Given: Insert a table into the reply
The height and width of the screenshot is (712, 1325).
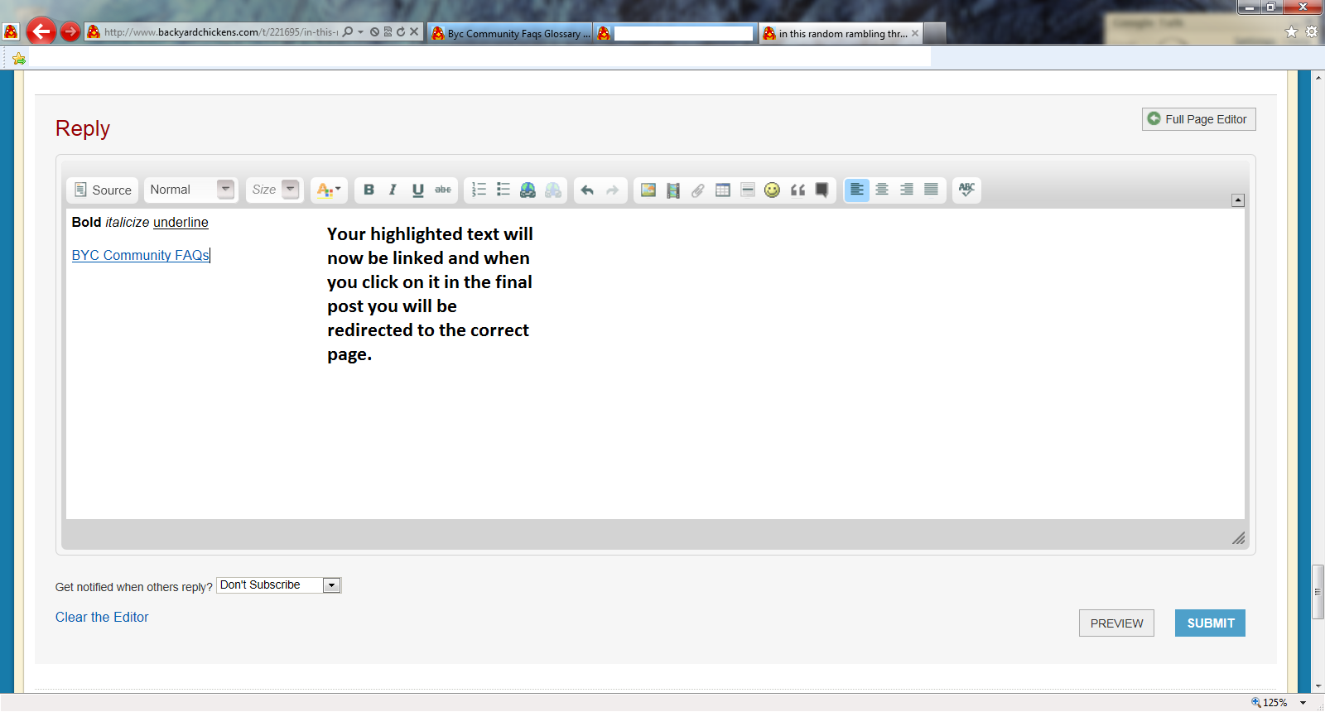Looking at the screenshot, I should tap(722, 190).
